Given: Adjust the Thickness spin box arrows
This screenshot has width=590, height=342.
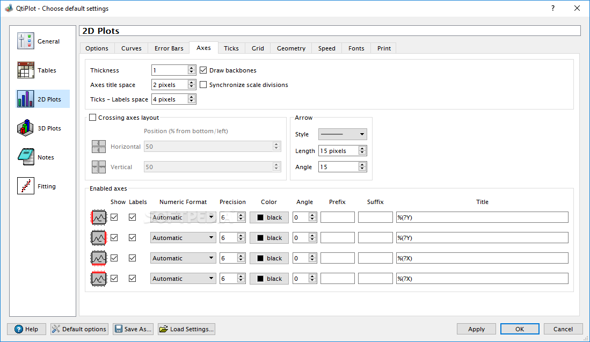Looking at the screenshot, I should (191, 70).
